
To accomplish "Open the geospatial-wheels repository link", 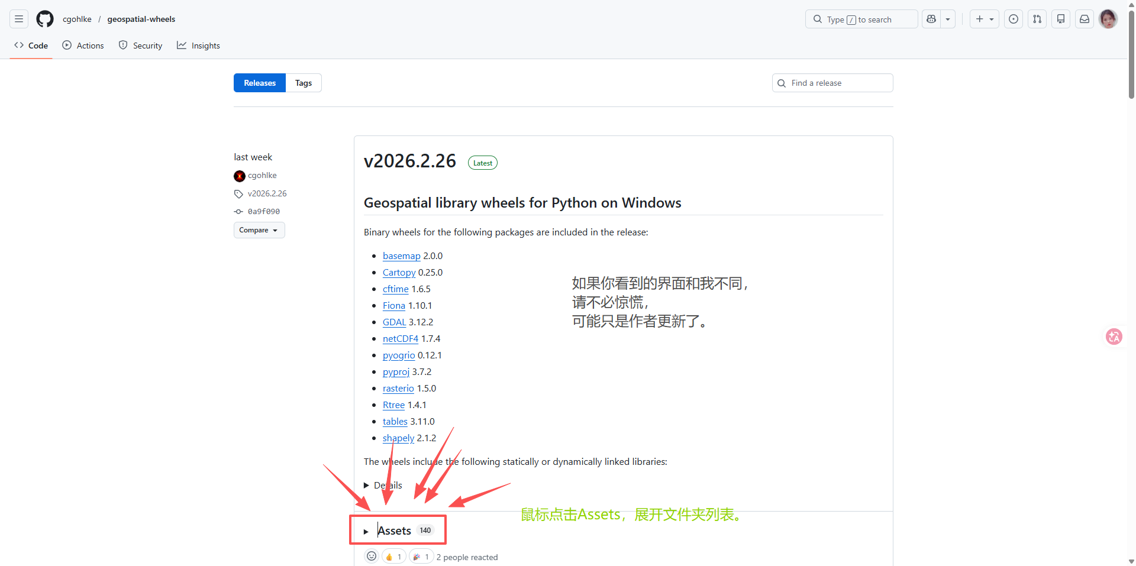I will (x=141, y=19).
